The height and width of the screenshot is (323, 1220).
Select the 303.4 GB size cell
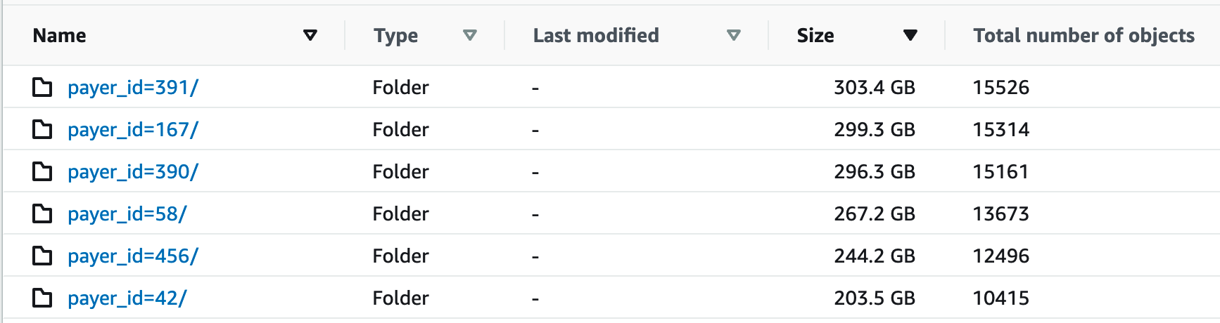pos(874,88)
